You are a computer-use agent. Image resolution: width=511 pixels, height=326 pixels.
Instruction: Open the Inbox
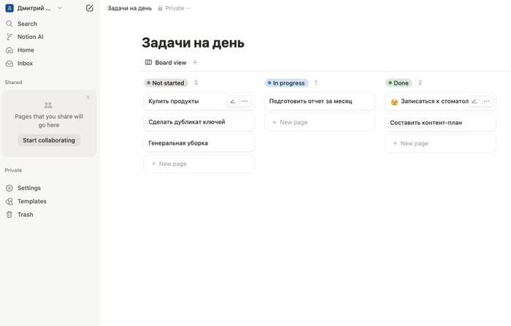[25, 64]
